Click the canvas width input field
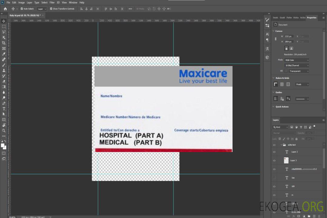Viewport: 327px width, 218px height. tap(289, 36)
